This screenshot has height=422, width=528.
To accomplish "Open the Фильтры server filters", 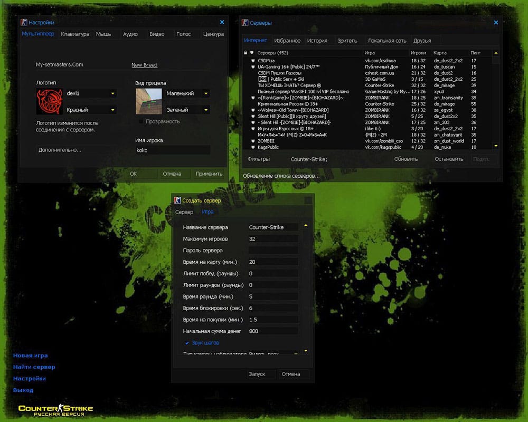I will 259,159.
